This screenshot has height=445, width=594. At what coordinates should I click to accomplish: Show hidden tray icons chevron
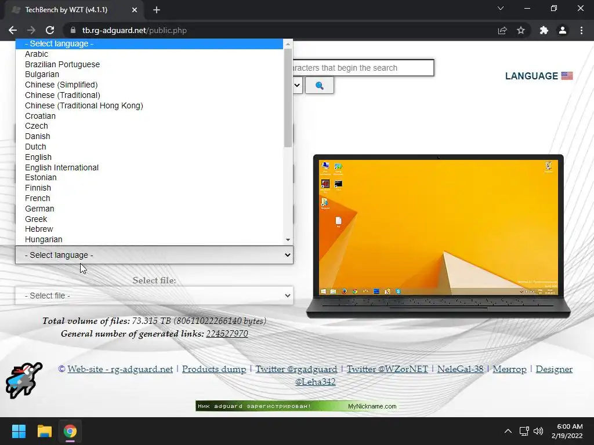(x=508, y=431)
